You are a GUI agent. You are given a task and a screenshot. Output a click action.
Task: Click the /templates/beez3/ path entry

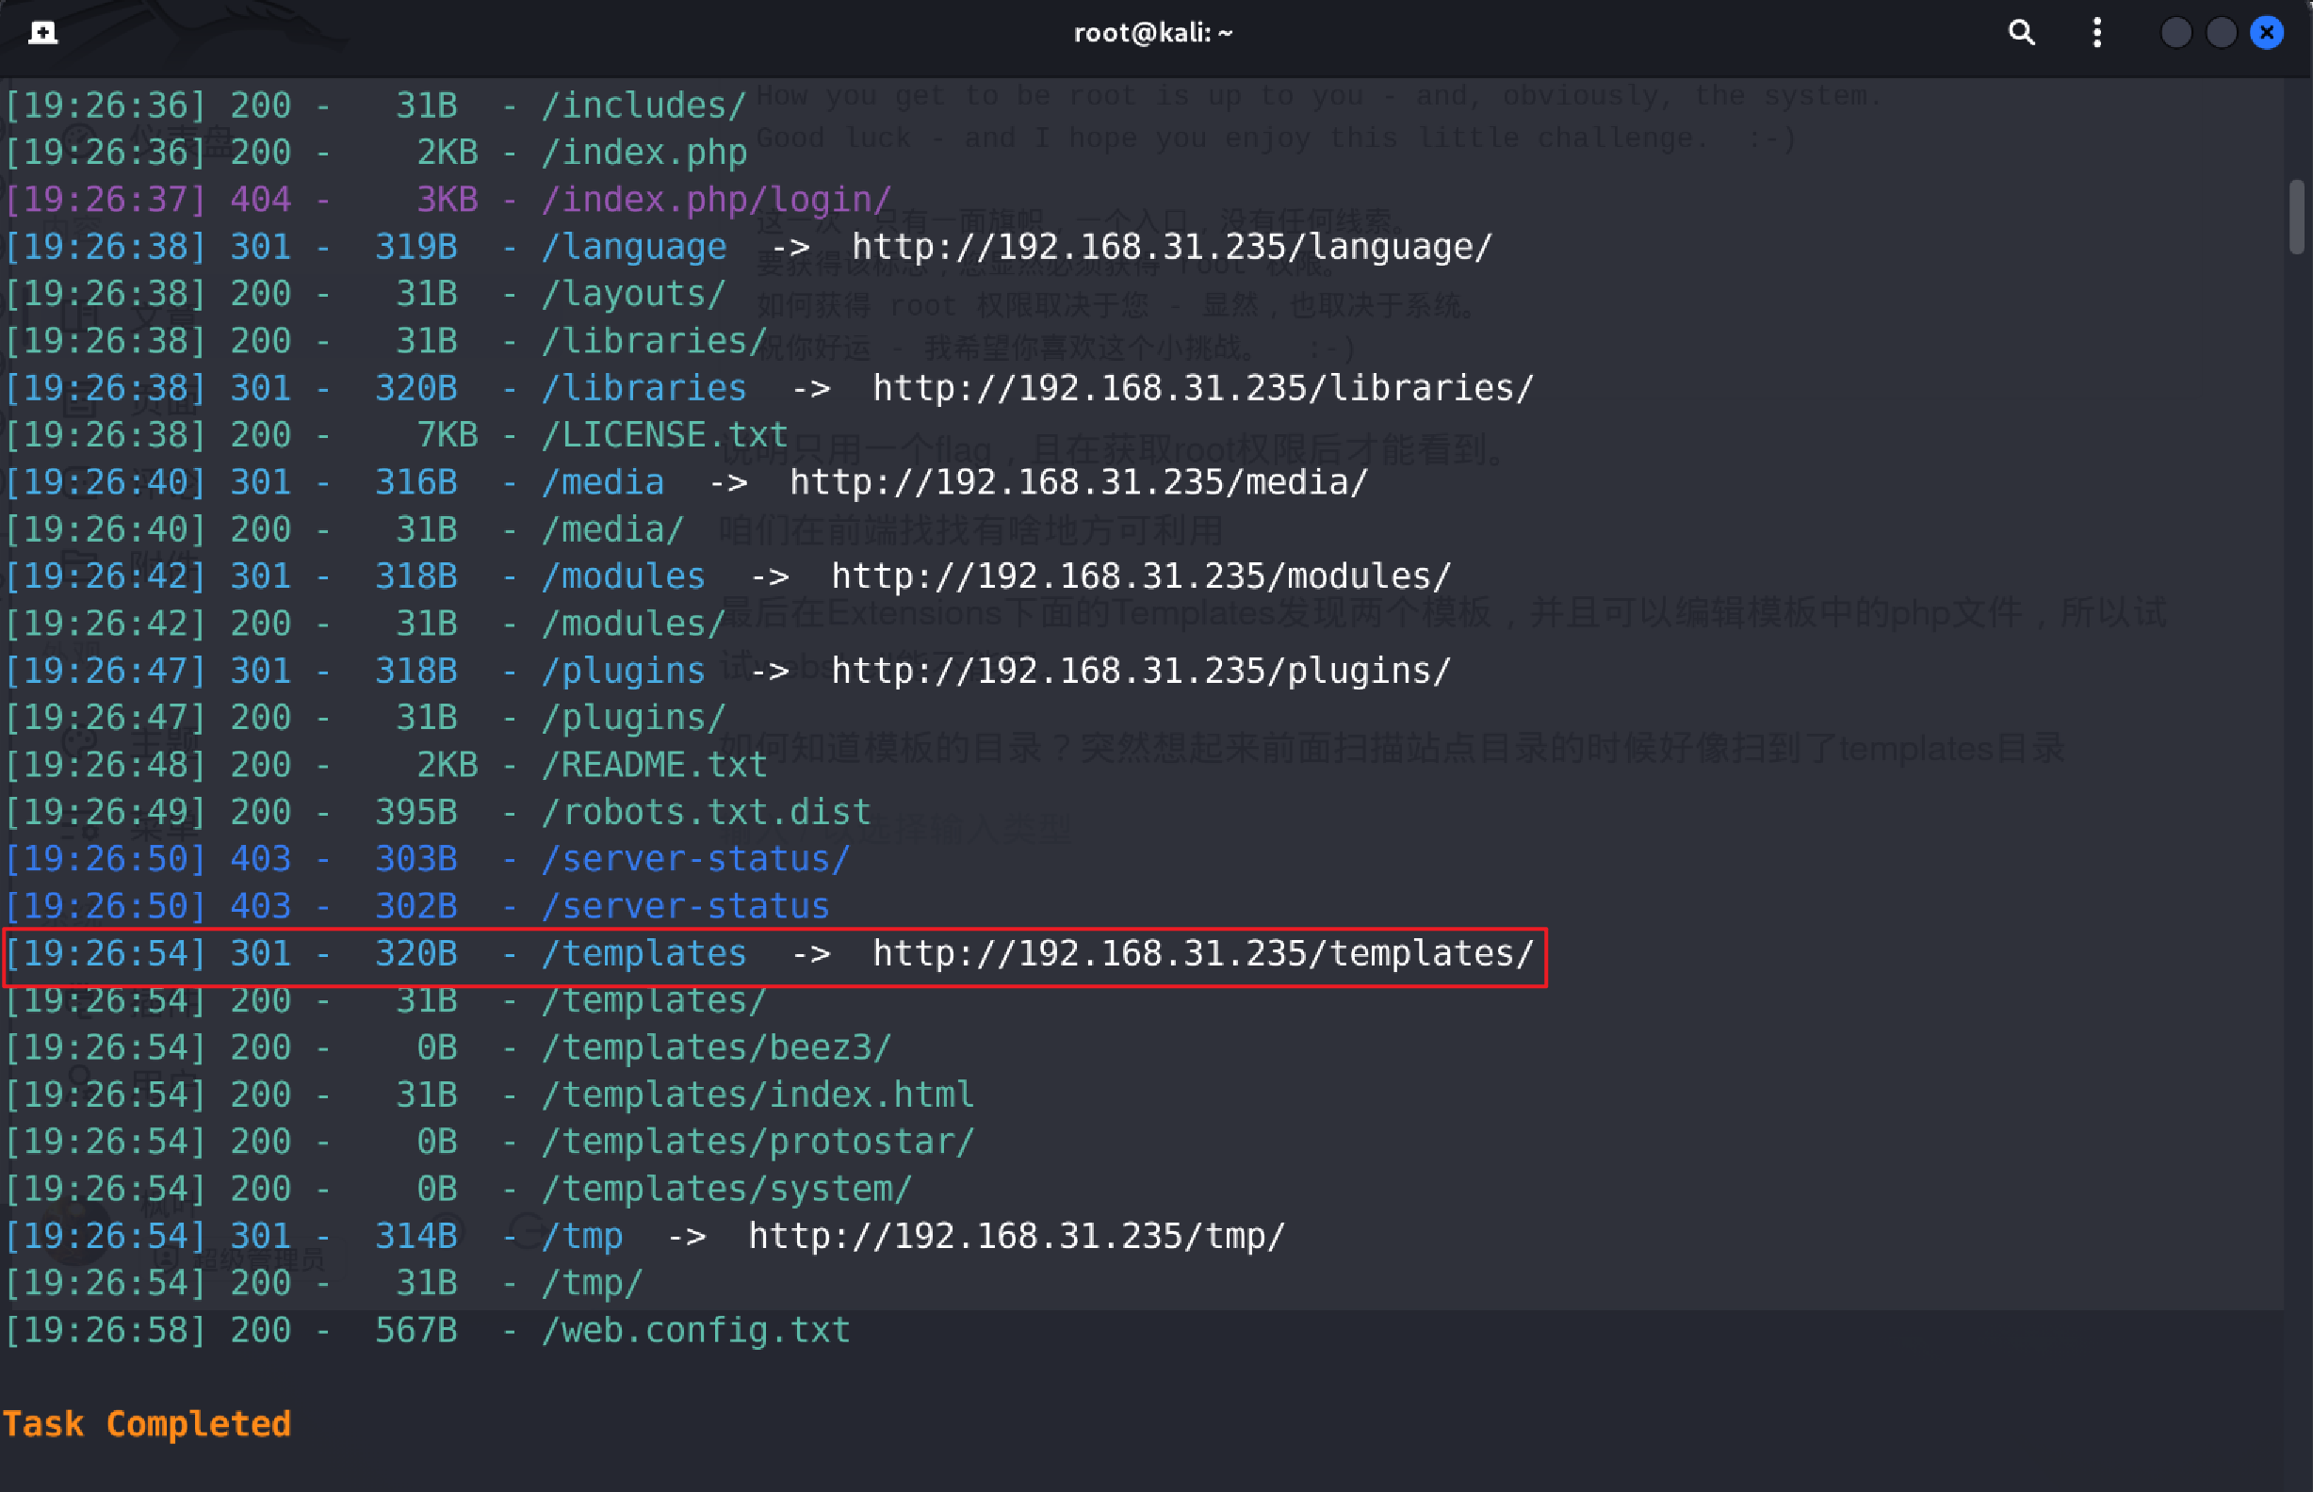(715, 1047)
